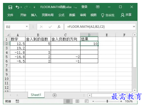The width and height of the screenshot is (144, 105).
Task: Switch to the 开始 ribbon tab
Action: [23, 15]
